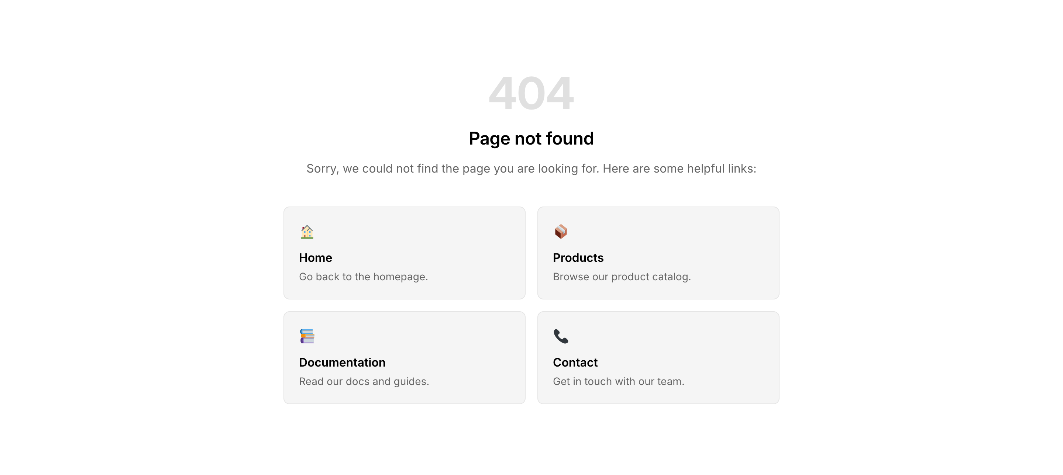Click the telephone receiver icon above Contact
Image resolution: width=1063 pixels, height=475 pixels.
point(561,336)
